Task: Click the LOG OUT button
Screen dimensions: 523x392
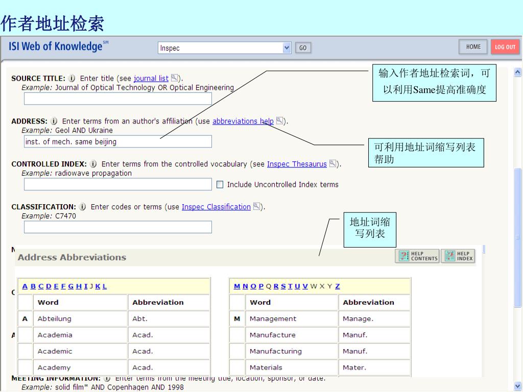Action: [x=505, y=47]
